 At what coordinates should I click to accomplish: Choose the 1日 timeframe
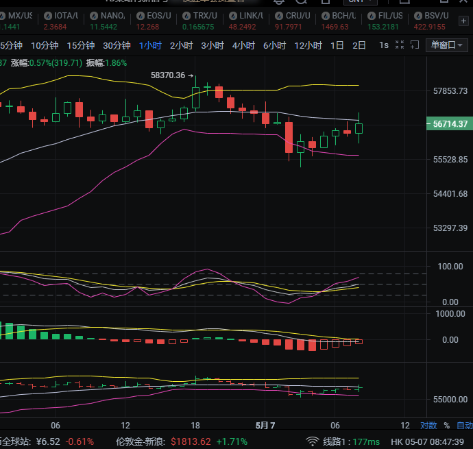point(337,45)
